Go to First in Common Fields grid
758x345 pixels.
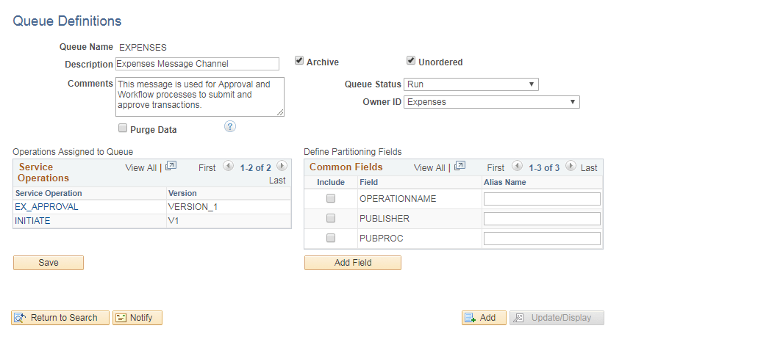click(496, 168)
